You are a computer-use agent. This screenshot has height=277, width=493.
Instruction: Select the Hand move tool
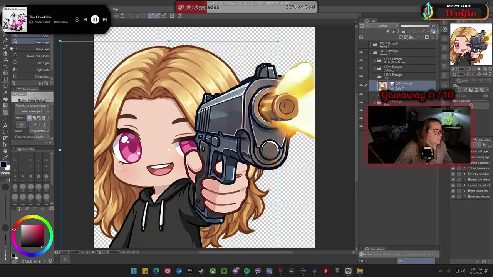pyautogui.click(x=5, y=151)
